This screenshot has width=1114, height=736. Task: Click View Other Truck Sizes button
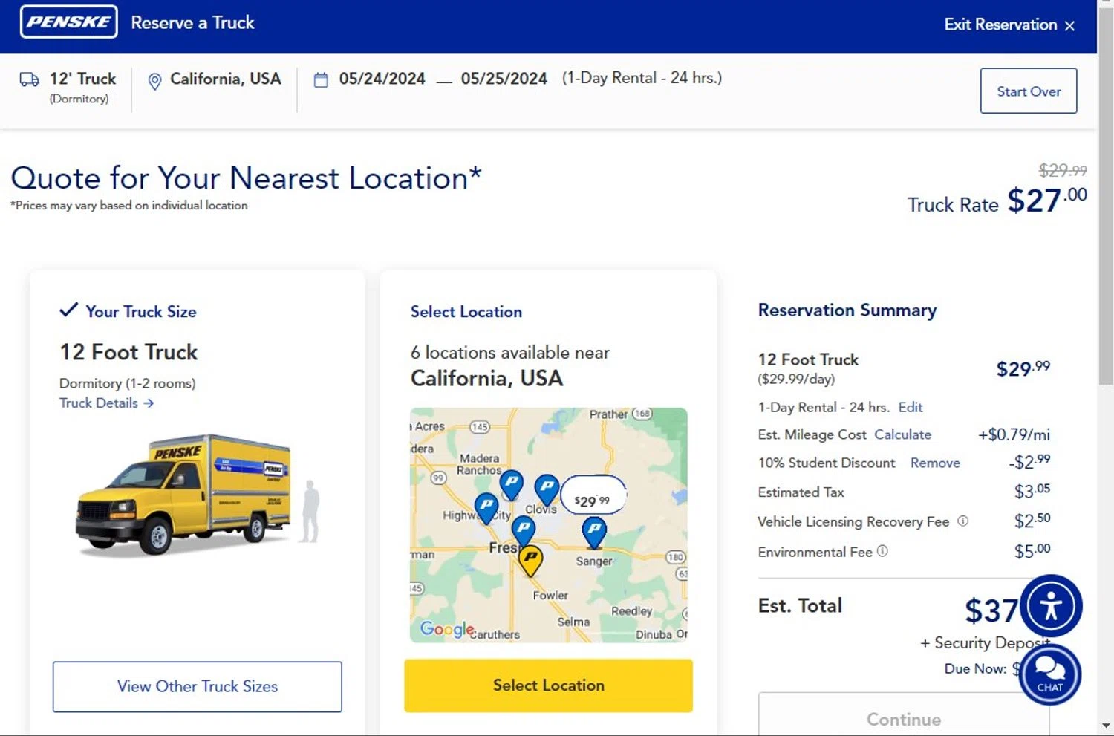click(198, 687)
